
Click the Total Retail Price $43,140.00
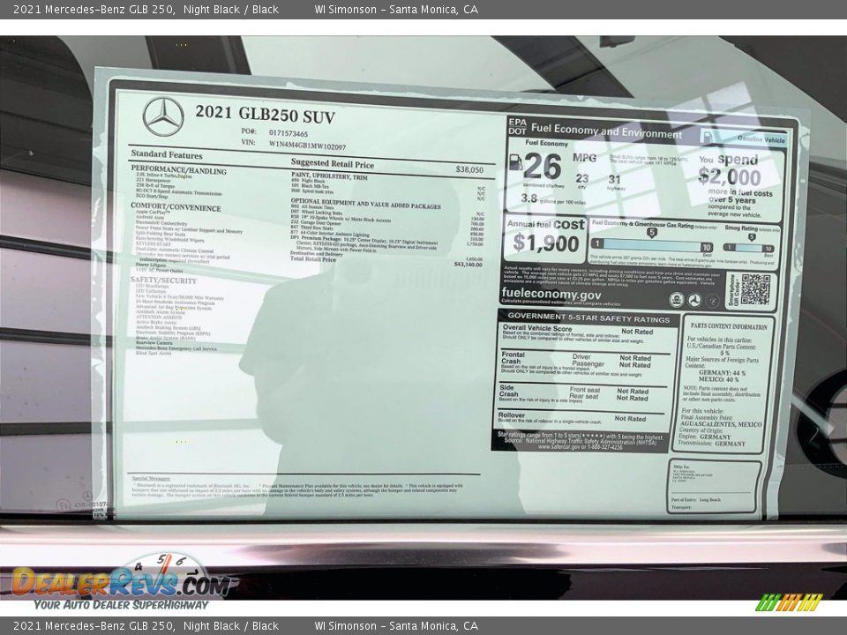tap(468, 265)
